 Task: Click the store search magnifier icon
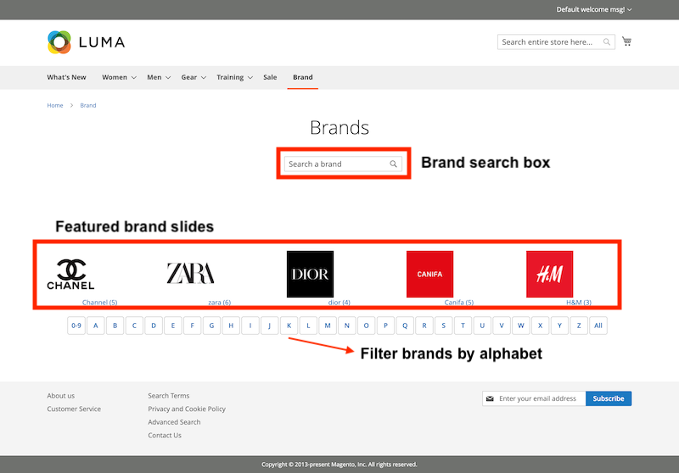point(607,42)
